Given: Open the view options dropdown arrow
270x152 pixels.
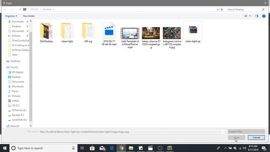Looking at the screenshot, I should pyautogui.click(x=250, y=16).
